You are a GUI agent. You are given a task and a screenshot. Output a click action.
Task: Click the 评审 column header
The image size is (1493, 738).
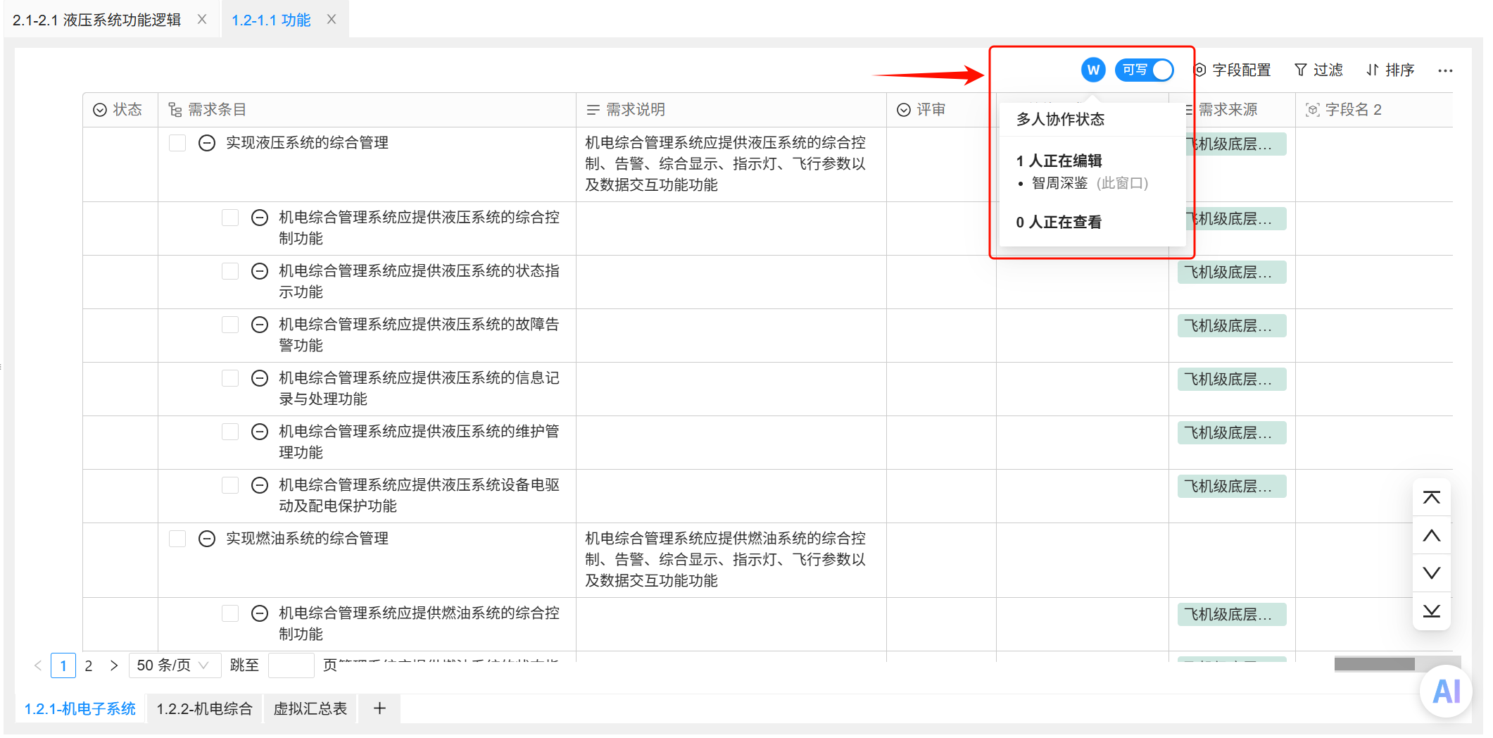(940, 109)
